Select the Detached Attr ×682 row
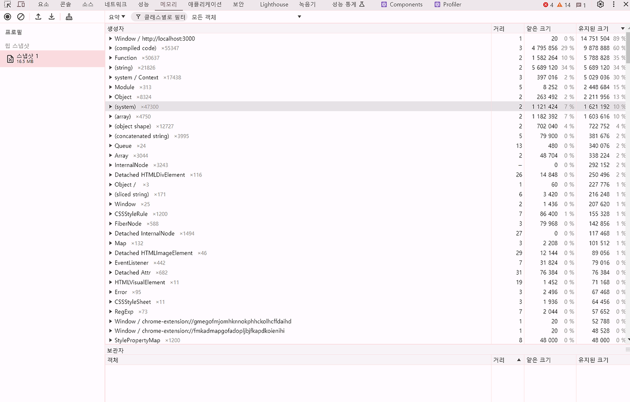Image resolution: width=630 pixels, height=402 pixels. [366, 272]
